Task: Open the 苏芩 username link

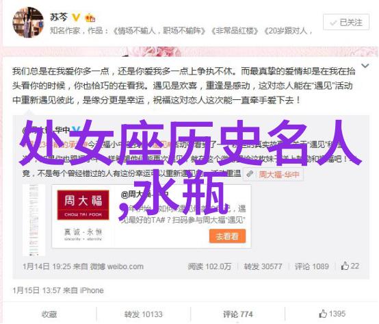Action: 59,17
